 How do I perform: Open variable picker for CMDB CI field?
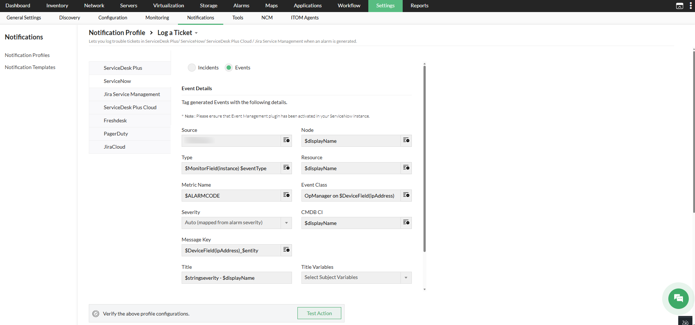[x=406, y=223]
